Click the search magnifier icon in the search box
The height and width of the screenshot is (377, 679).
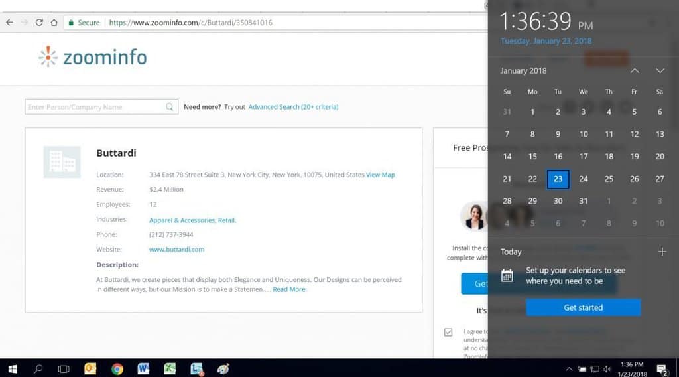tap(170, 107)
